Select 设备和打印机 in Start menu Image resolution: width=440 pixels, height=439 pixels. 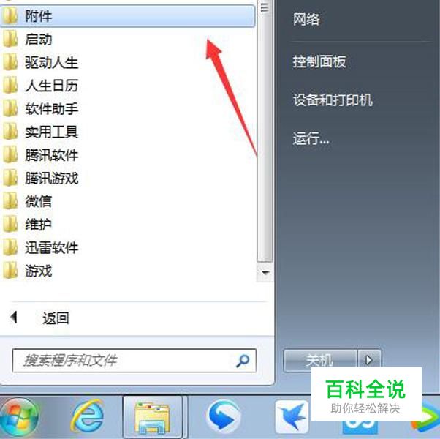tap(333, 100)
